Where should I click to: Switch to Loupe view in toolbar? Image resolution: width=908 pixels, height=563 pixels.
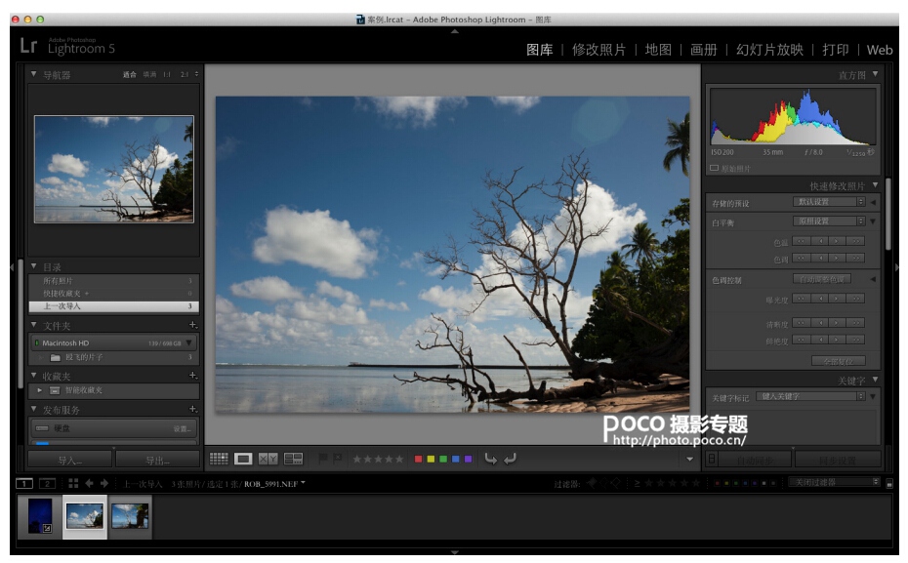pyautogui.click(x=243, y=459)
